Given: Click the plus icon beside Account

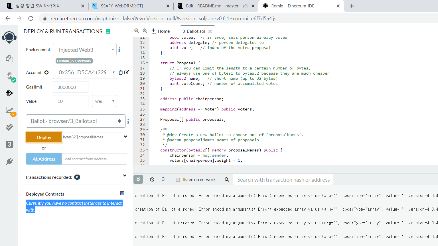Looking at the screenshot, I should point(46,73).
